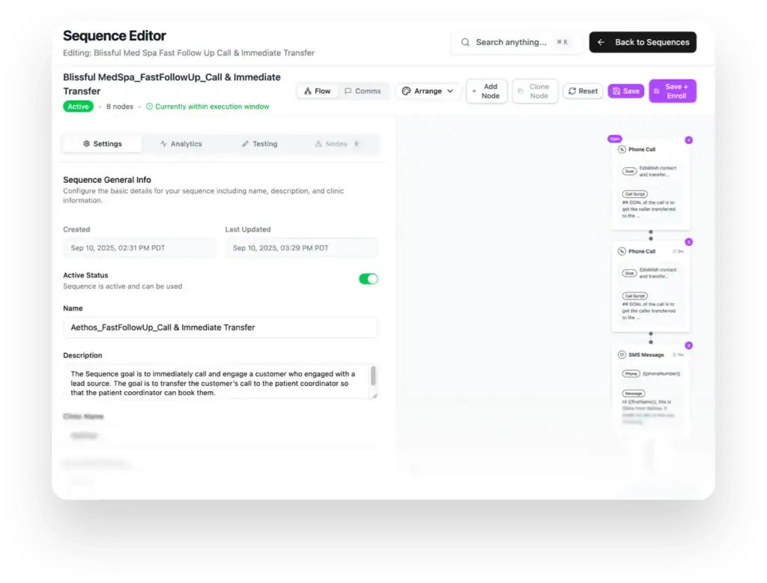767x583 pixels.
Task: Click the Reset refresh icon
Action: pos(572,91)
